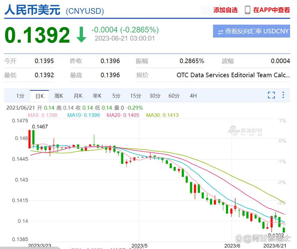Click the 今开 value 0.1395
Image resolution: width=297 pixels, height=249 pixels.
point(44,61)
